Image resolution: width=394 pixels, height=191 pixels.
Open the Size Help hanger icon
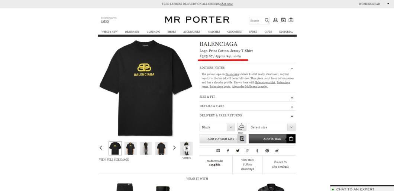pos(242,127)
